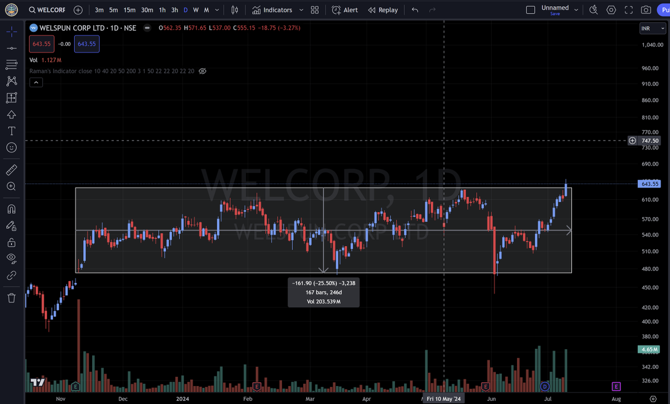Click plus button at 747.50 price
This screenshot has height=404, width=670.
point(632,141)
